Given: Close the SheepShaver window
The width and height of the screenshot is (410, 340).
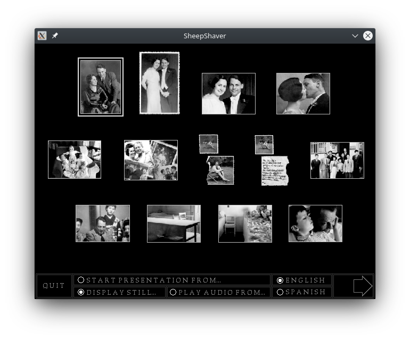Looking at the screenshot, I should tap(368, 36).
